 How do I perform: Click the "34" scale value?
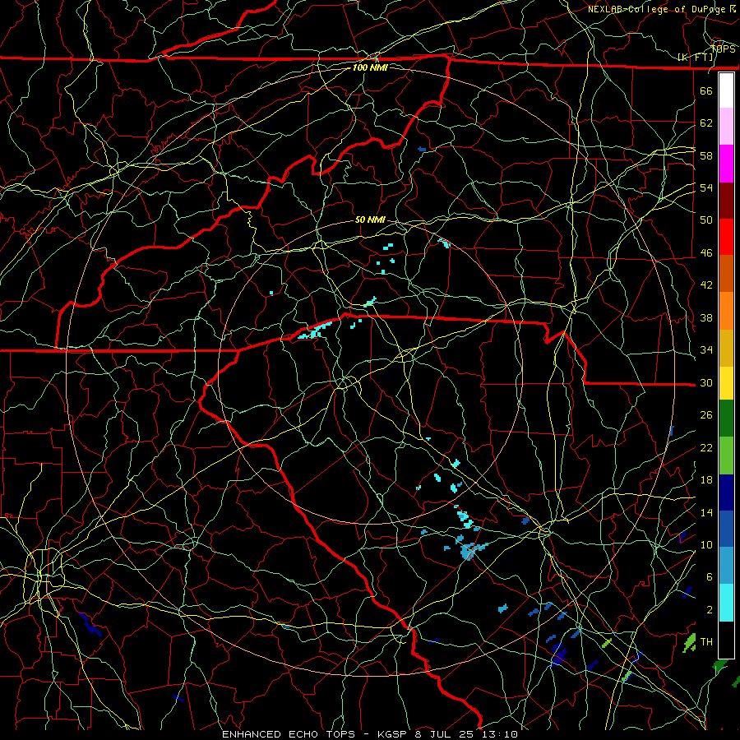(706, 350)
